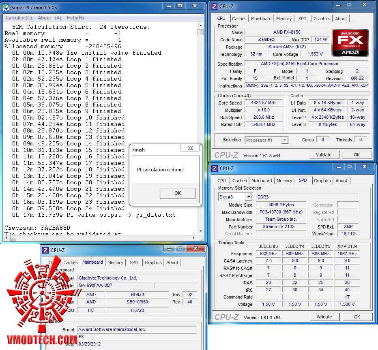This screenshot has height=350, width=378.
Task: Open About tab in top CPU-Z window
Action: click(x=341, y=19)
